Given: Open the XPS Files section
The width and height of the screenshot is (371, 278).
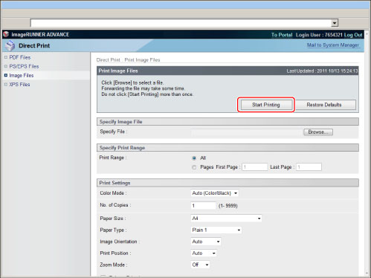Looking at the screenshot, I should tap(19, 85).
